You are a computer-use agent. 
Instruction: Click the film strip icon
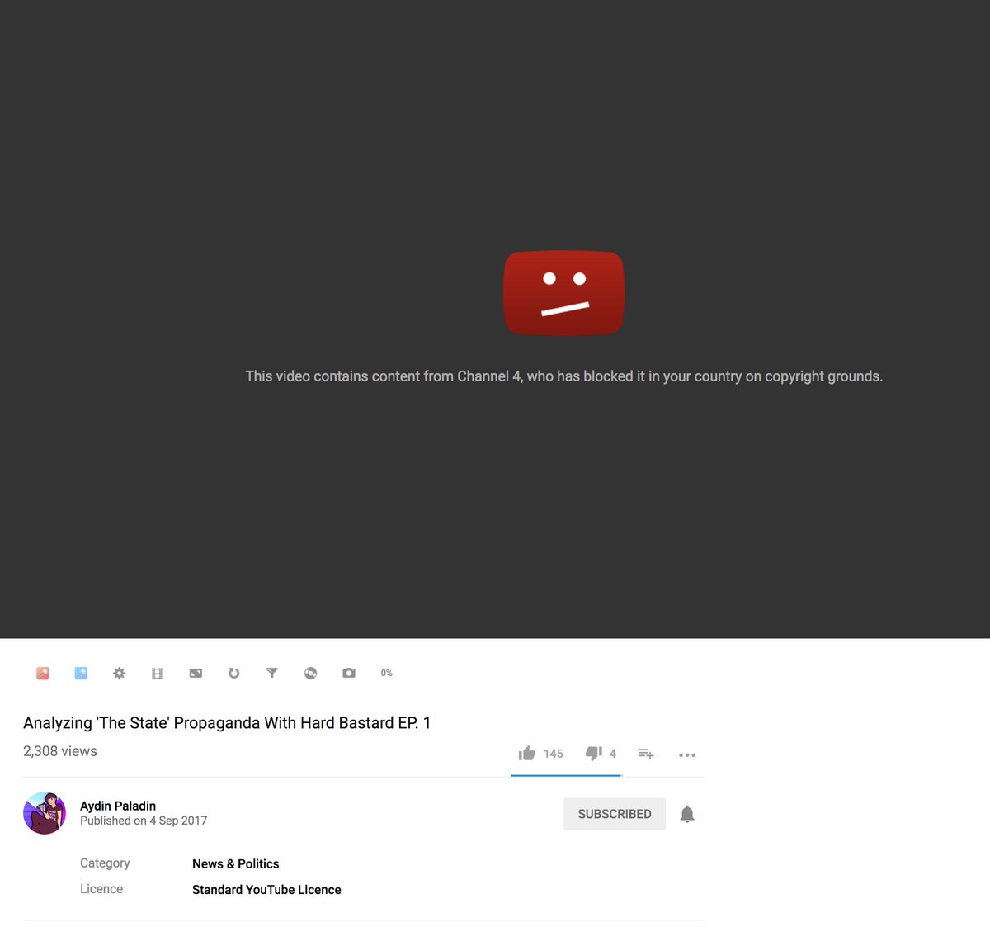point(157,674)
